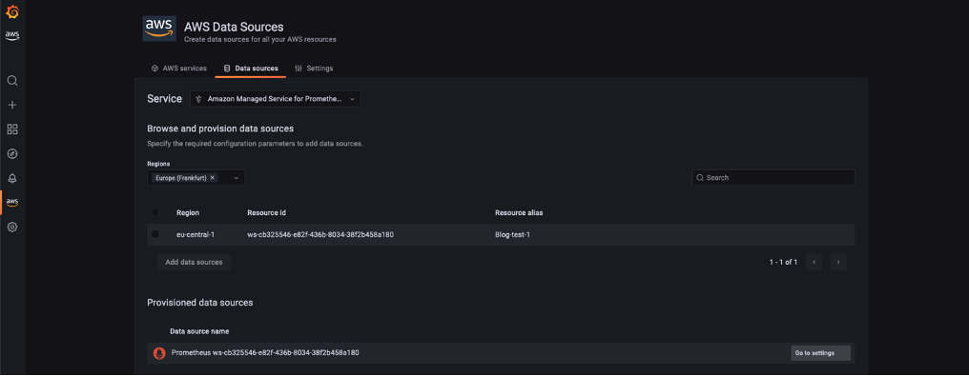This screenshot has height=376, width=969.
Task: Select the eu-central-1 region cell
Action: click(x=196, y=234)
